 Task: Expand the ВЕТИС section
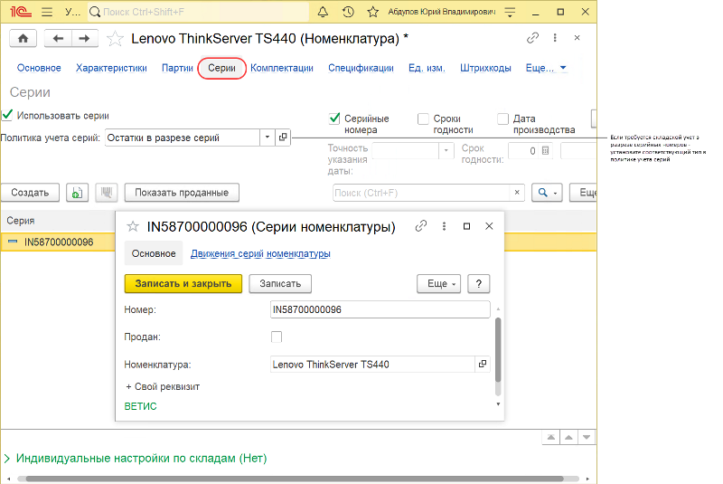point(141,406)
